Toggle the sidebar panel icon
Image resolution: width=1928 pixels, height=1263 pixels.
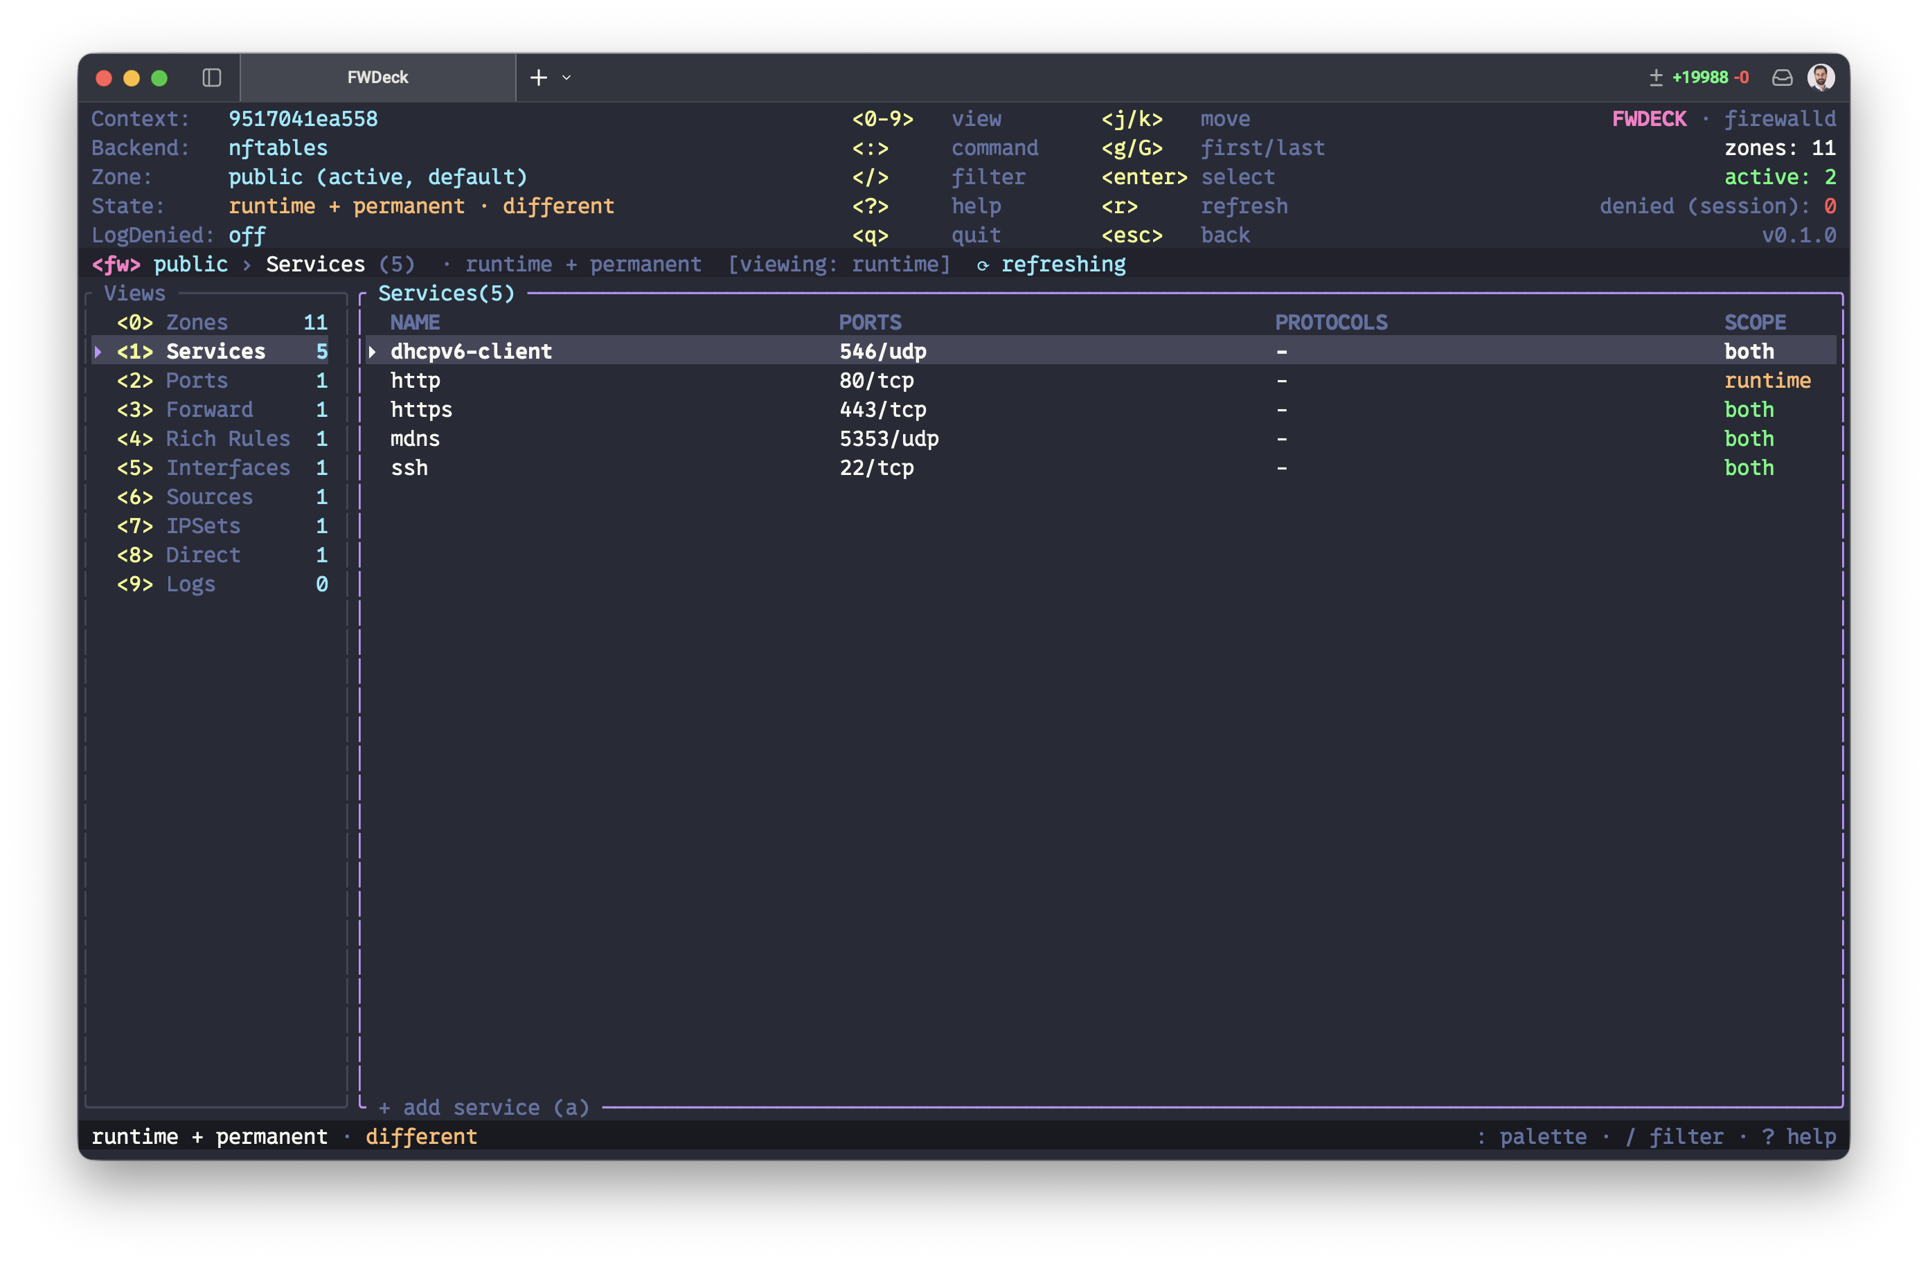click(x=211, y=78)
